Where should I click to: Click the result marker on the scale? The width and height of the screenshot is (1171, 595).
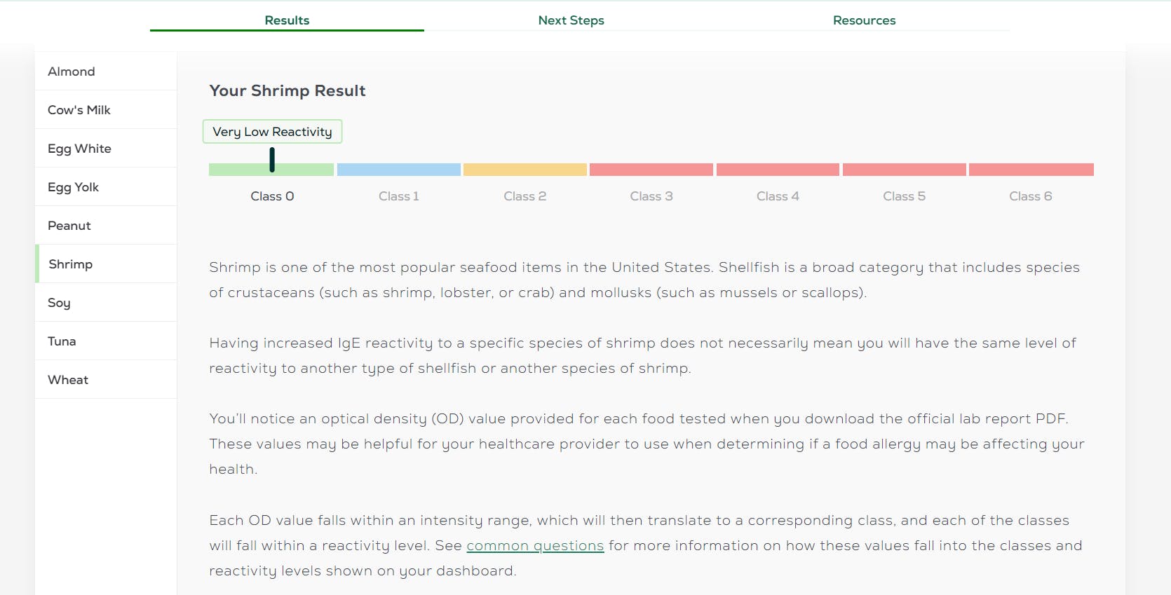point(272,160)
